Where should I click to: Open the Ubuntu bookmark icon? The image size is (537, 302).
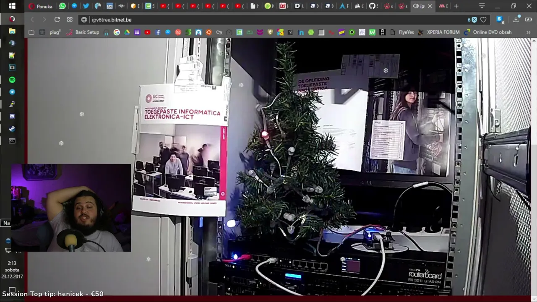tap(209, 32)
